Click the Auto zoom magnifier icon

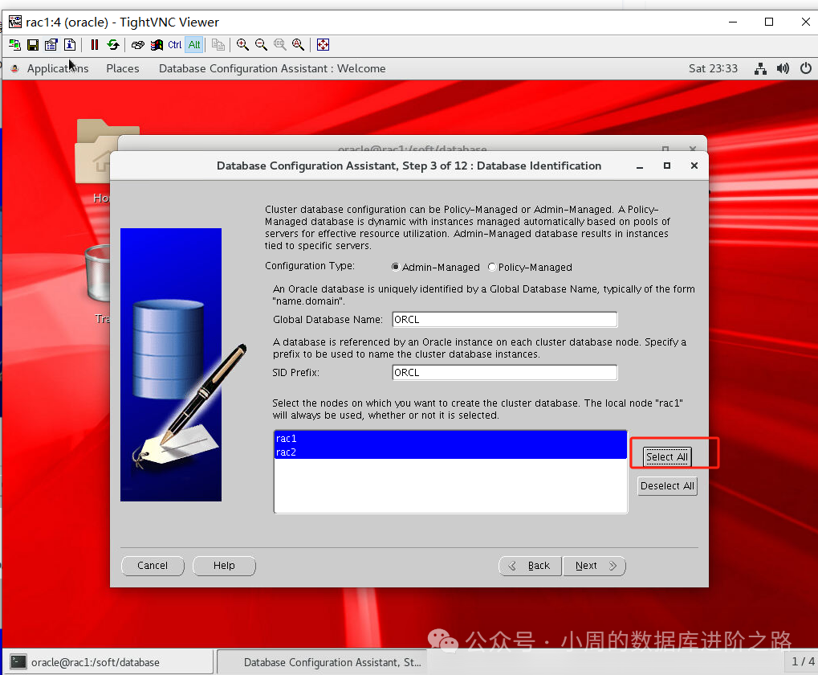[x=299, y=45]
